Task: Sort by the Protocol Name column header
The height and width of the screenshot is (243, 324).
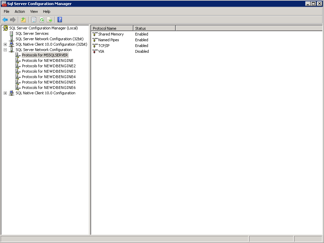Action: [112, 28]
